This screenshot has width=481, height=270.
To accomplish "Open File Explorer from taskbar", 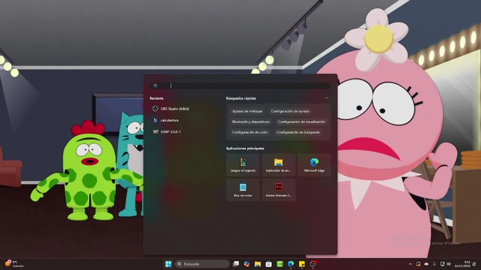I will click(x=257, y=264).
